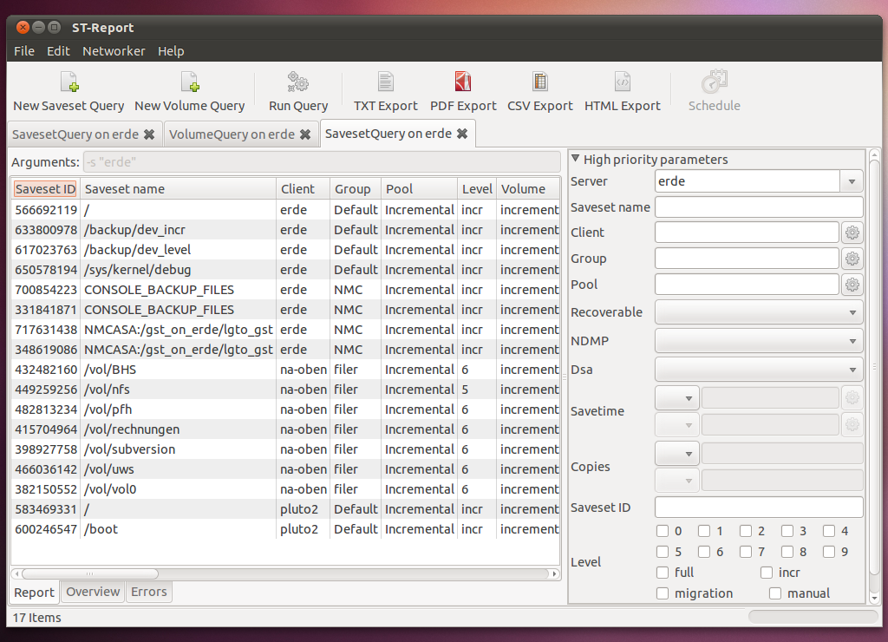Image resolution: width=888 pixels, height=642 pixels.
Task: Tick the level 3 checkbox
Action: (x=787, y=531)
